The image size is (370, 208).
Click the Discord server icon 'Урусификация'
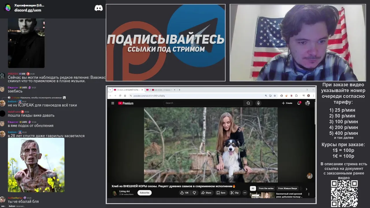pyautogui.click(x=8, y=8)
